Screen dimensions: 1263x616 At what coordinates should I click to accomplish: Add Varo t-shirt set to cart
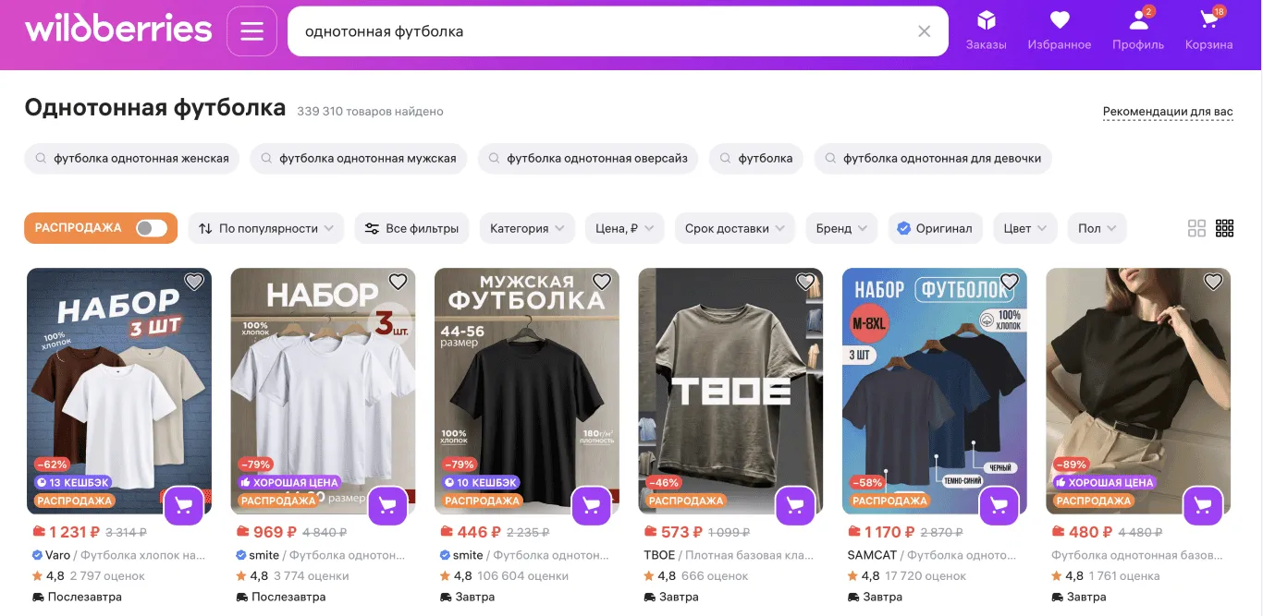point(184,505)
